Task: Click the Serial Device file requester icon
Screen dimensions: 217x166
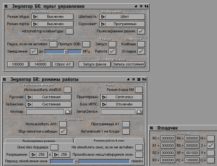Action: pyautogui.click(x=139, y=111)
